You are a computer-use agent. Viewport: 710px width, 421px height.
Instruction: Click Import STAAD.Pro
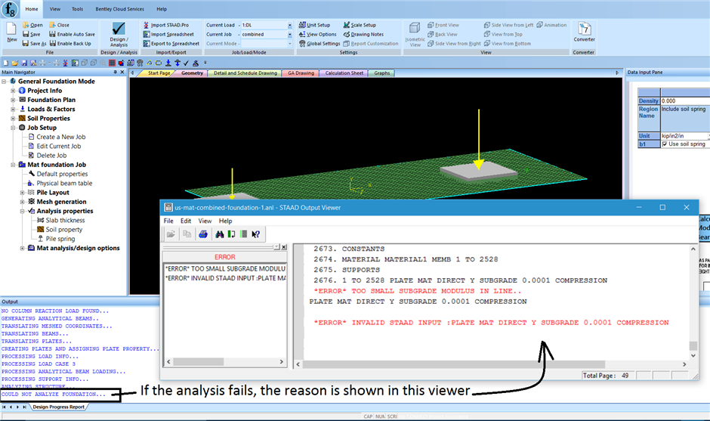click(166, 25)
